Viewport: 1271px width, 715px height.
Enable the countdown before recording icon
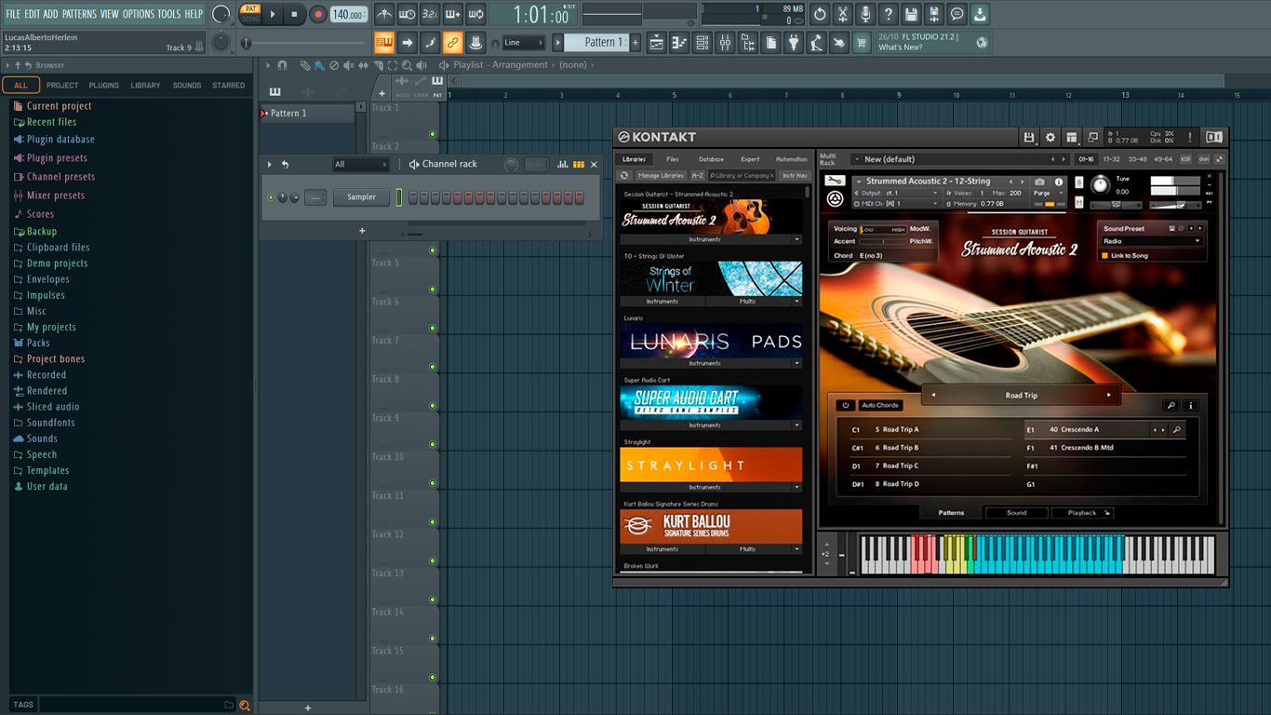click(x=430, y=14)
